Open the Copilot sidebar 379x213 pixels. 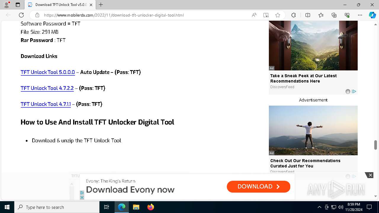pos(372,15)
